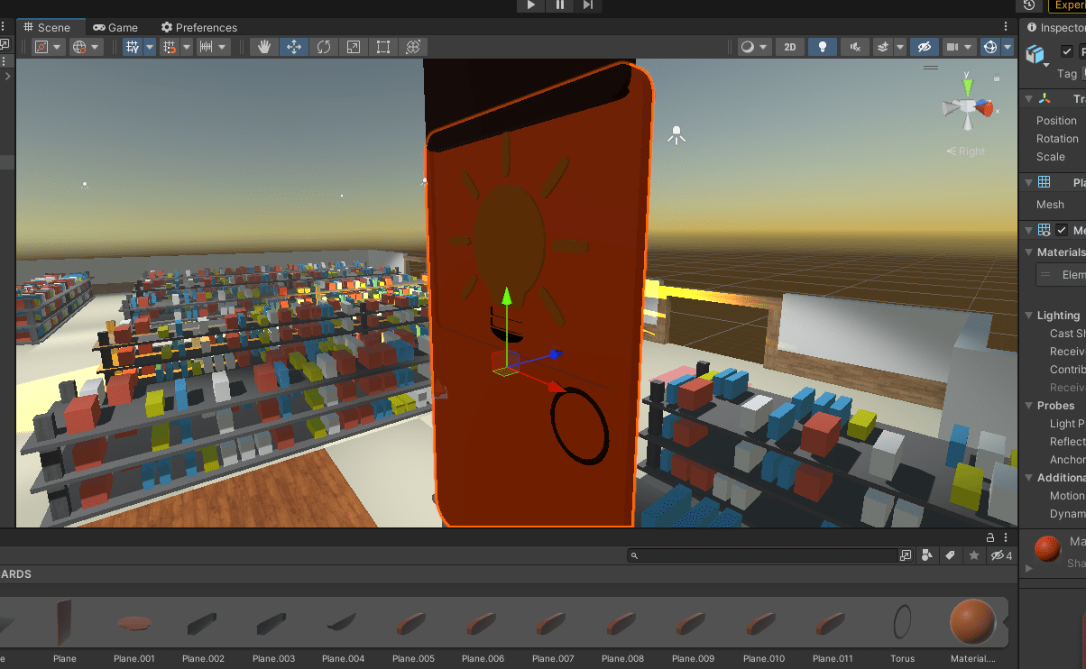Select the Torus asset thumbnail
This screenshot has width=1086, height=669.
(x=902, y=622)
